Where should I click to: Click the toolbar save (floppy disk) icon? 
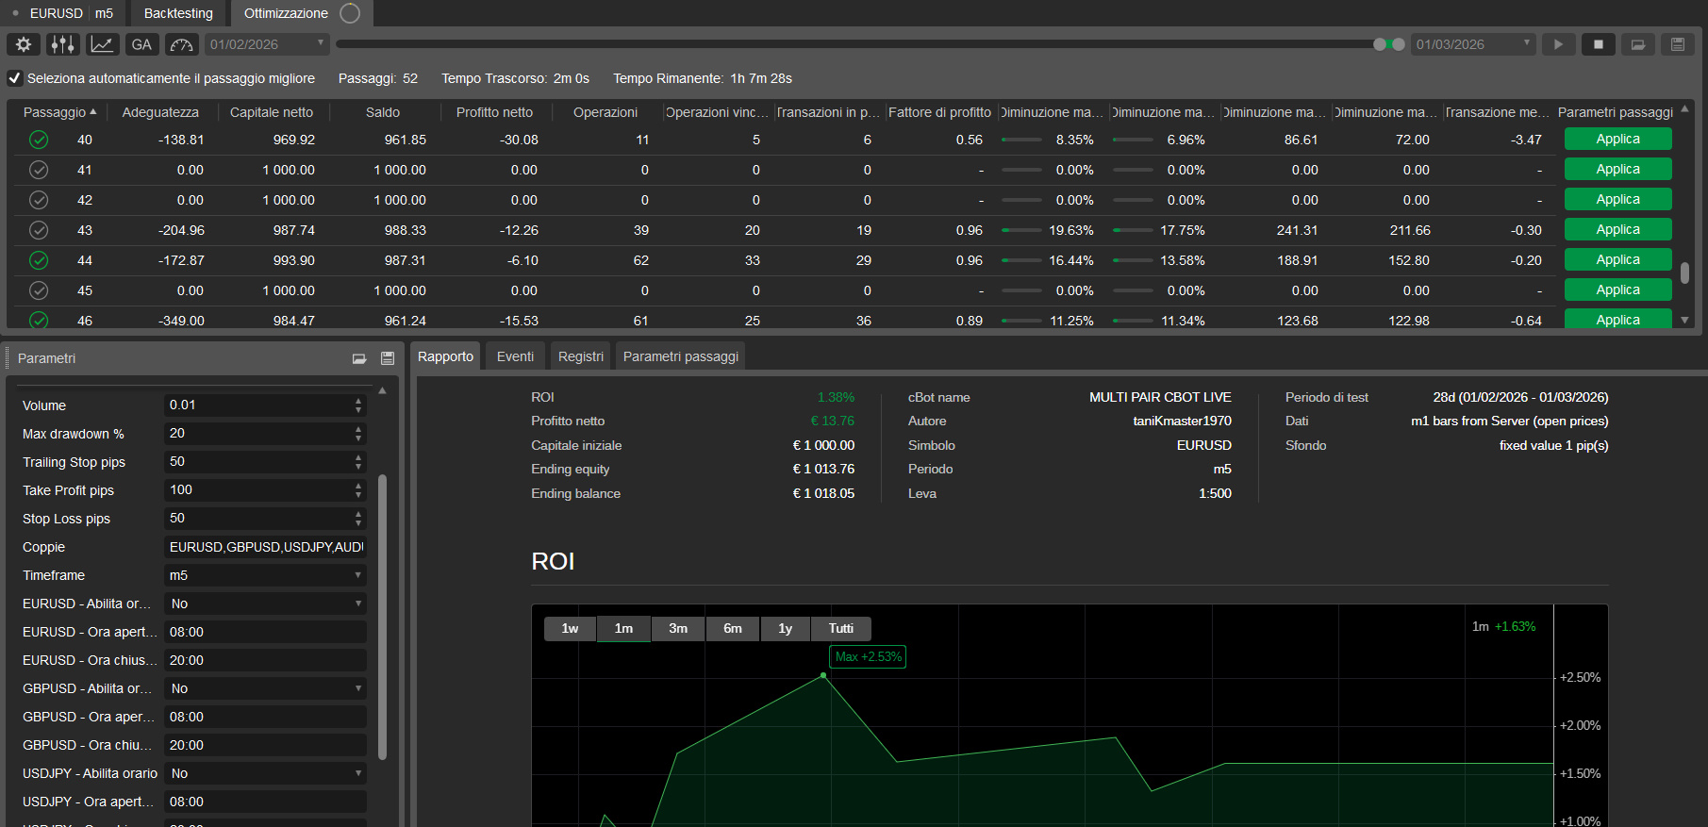[1678, 44]
